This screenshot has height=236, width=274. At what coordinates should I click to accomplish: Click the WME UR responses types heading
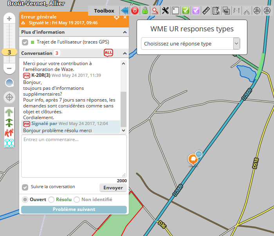point(192,29)
